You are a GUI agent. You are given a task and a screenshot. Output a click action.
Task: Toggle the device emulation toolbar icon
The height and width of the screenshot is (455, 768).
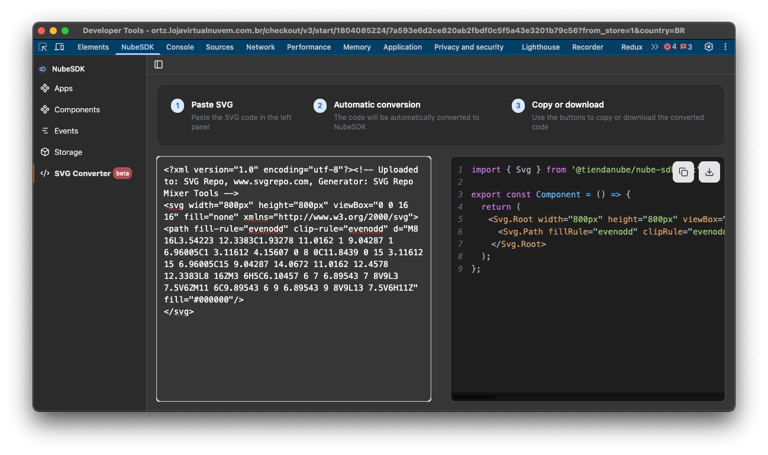[59, 47]
